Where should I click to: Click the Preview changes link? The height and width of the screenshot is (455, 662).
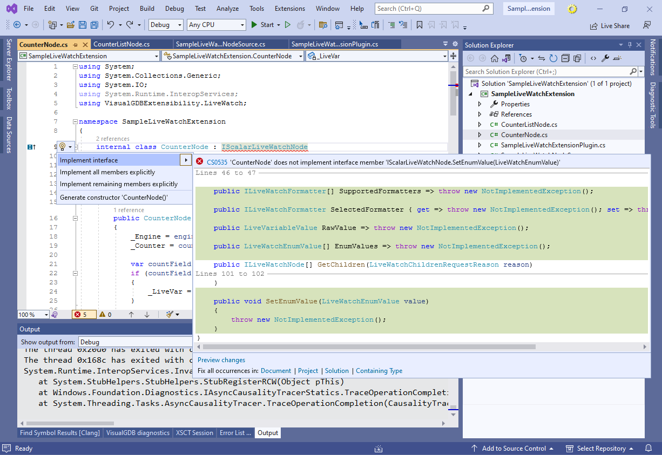221,360
